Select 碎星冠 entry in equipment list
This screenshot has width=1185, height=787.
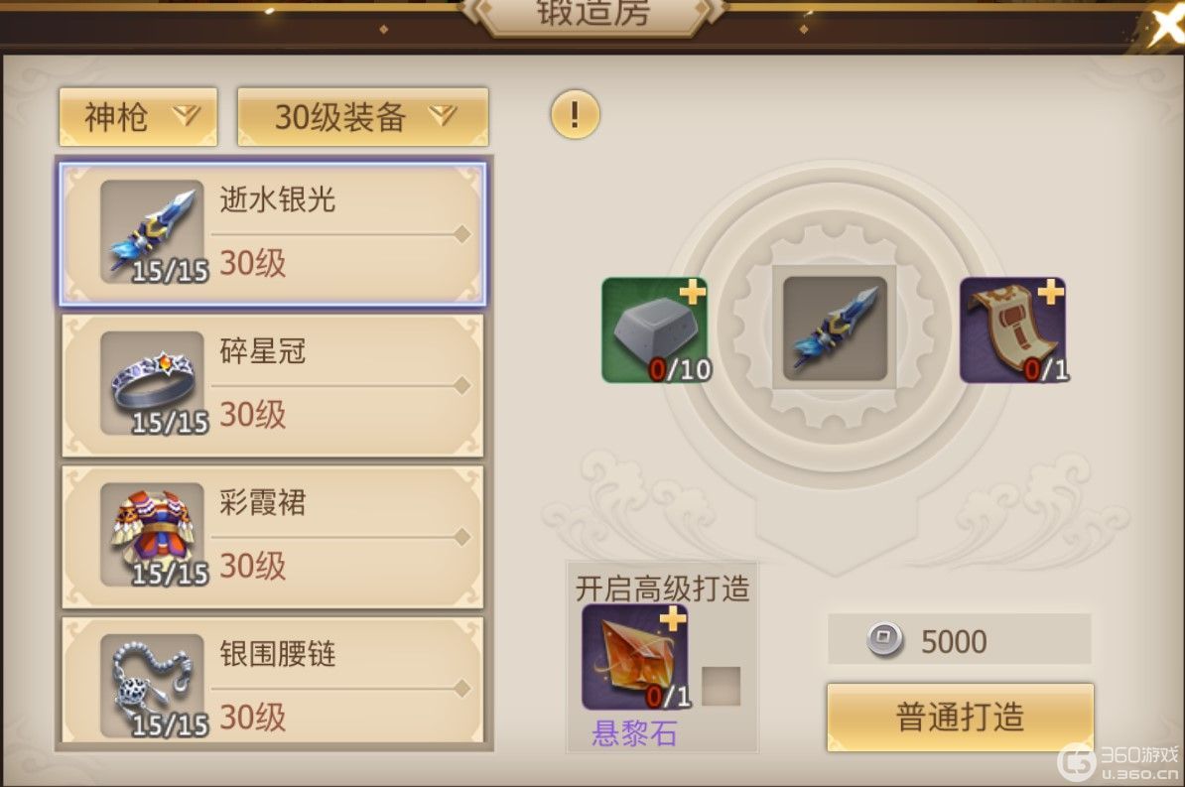272,386
